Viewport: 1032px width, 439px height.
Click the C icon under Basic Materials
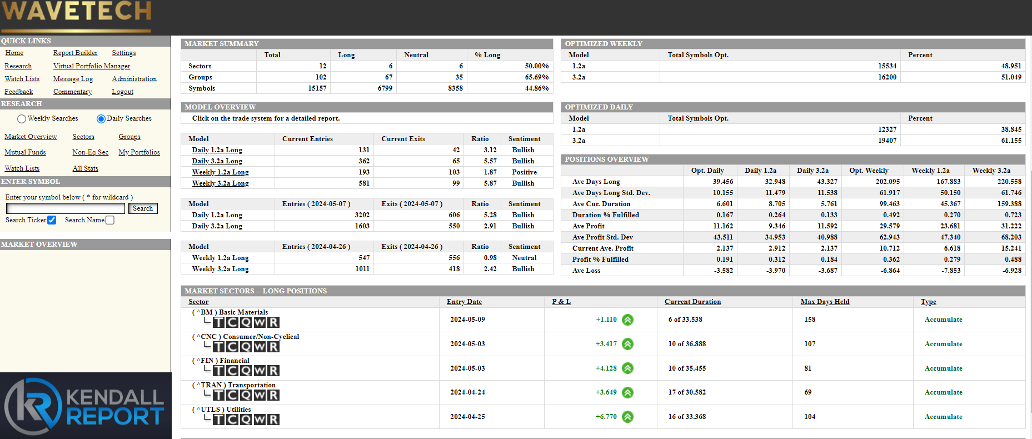(x=232, y=322)
